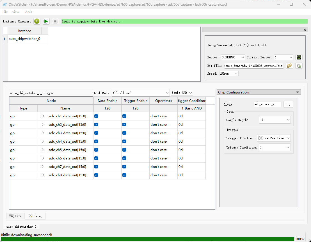Screen dimensions: 311x242
Task: Open the Trigger Position dropdown
Action: (x=274, y=138)
